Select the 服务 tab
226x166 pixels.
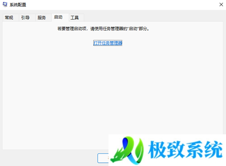tap(43, 18)
